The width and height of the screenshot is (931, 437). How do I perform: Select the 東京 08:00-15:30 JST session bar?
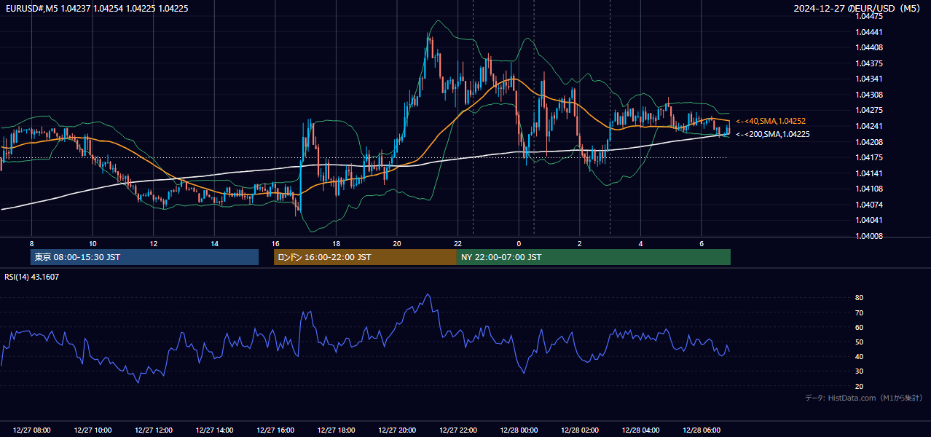pyautogui.click(x=144, y=257)
